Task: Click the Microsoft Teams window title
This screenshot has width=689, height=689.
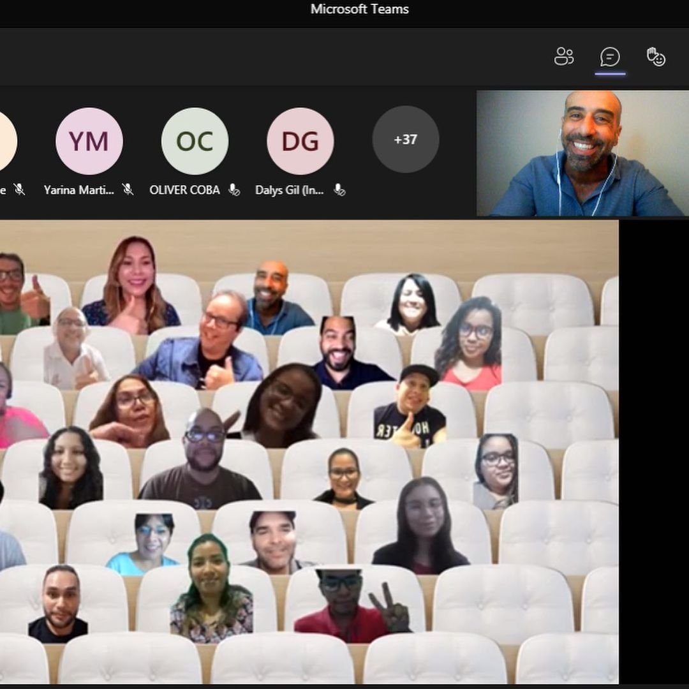Action: [359, 9]
